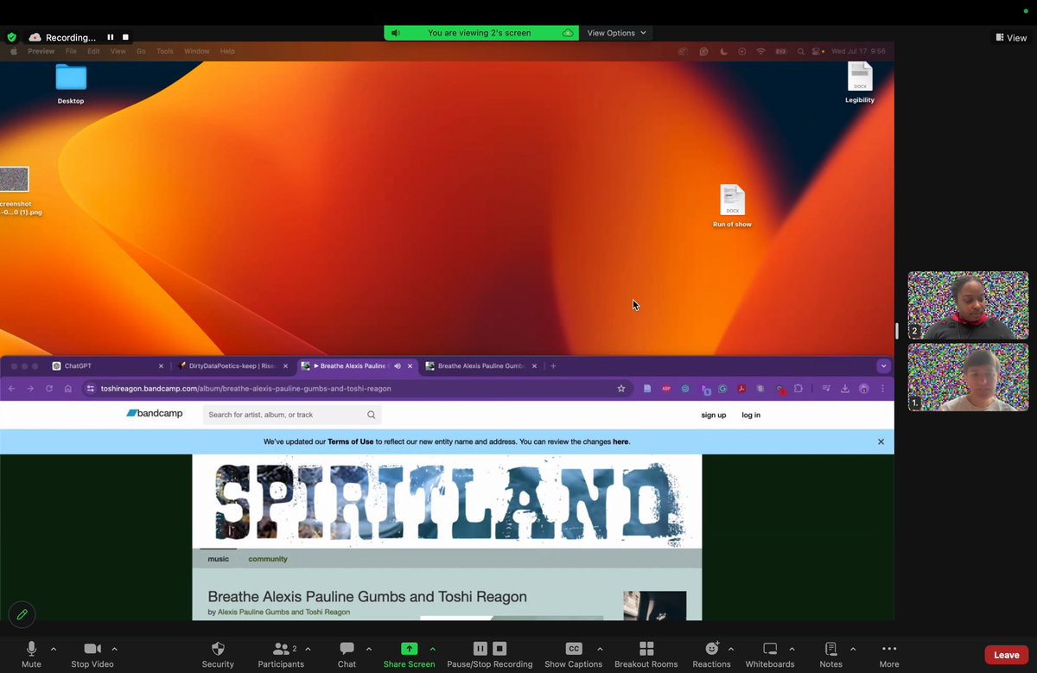Click the Search for artist, album, or track field
The height and width of the screenshot is (673, 1037).
292,415
